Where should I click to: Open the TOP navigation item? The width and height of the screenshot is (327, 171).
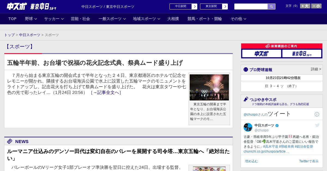point(13,19)
